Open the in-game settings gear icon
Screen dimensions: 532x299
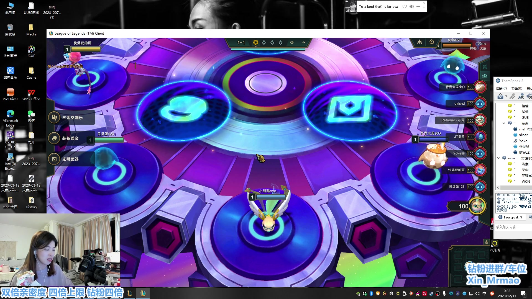432,42
